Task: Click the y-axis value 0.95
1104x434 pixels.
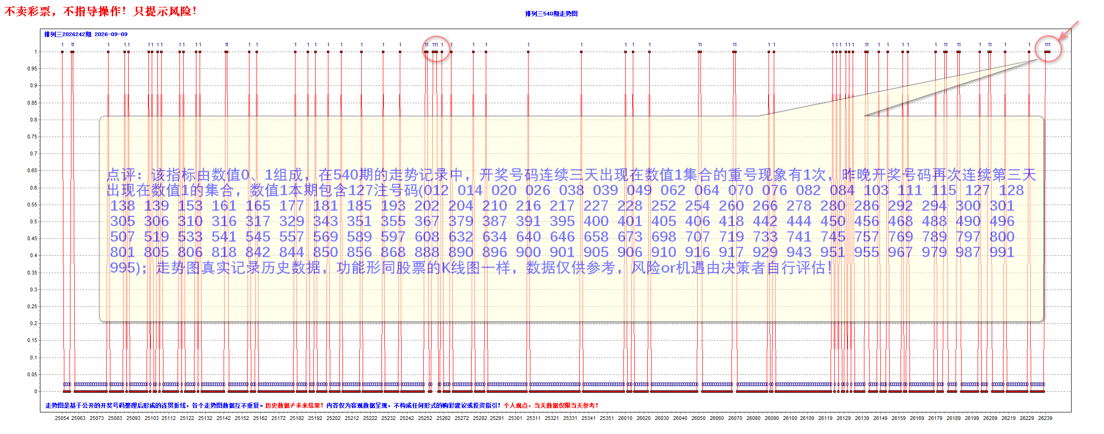Action: pyautogui.click(x=32, y=69)
